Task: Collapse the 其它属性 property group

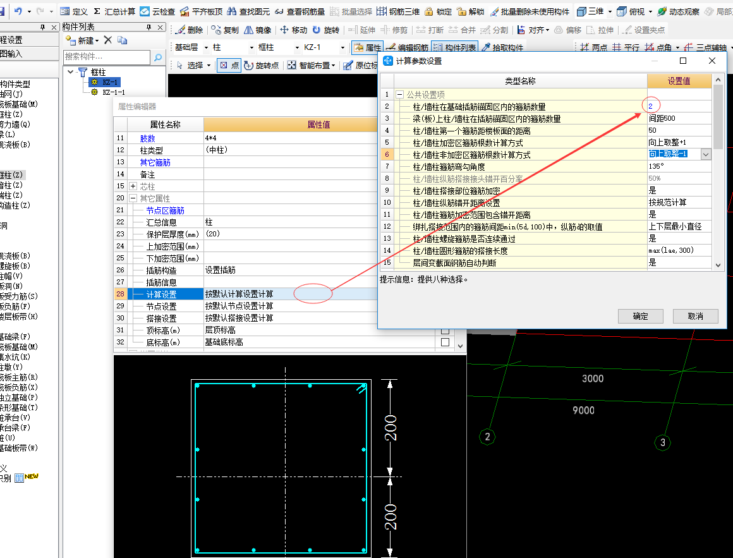Action: (x=133, y=198)
